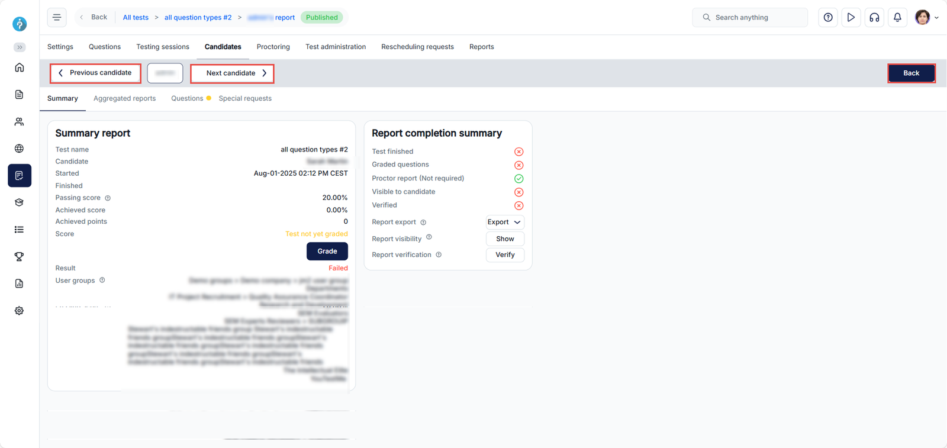
Task: Open the user profile avatar dropdown
Action: [926, 18]
